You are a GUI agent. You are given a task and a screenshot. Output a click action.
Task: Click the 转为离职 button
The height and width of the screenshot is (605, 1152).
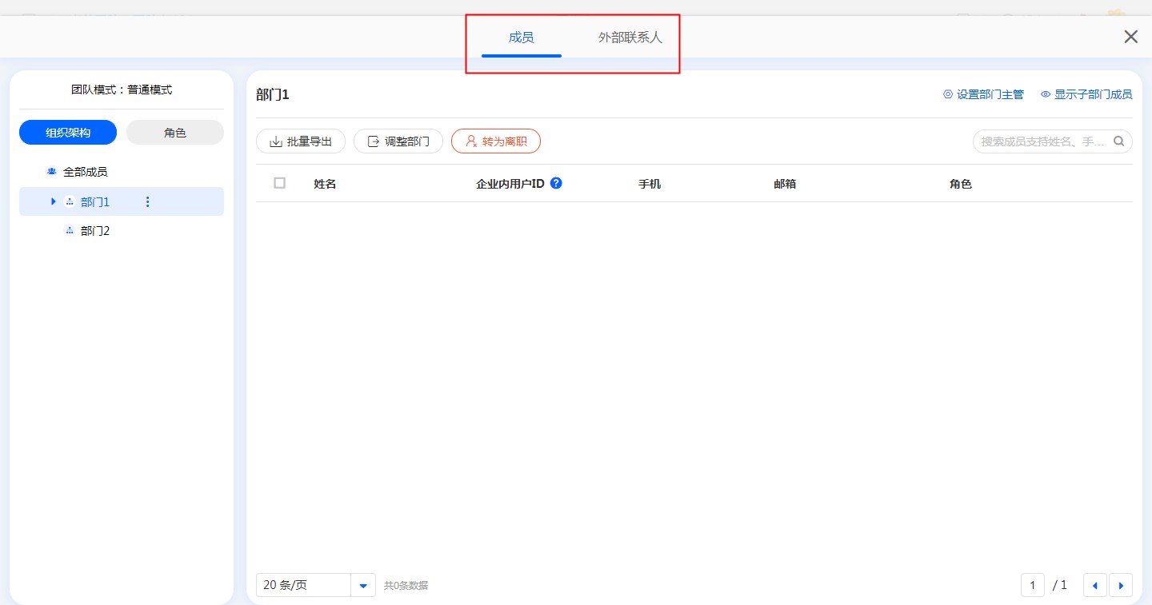[x=496, y=141]
